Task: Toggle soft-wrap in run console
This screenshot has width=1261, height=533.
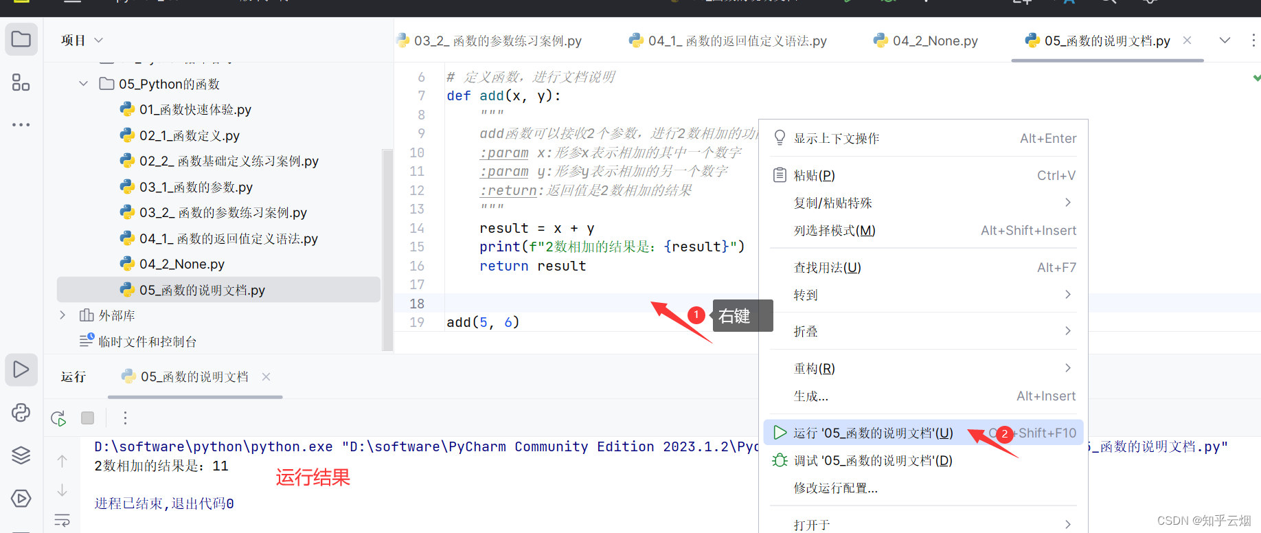Action: pos(62,520)
